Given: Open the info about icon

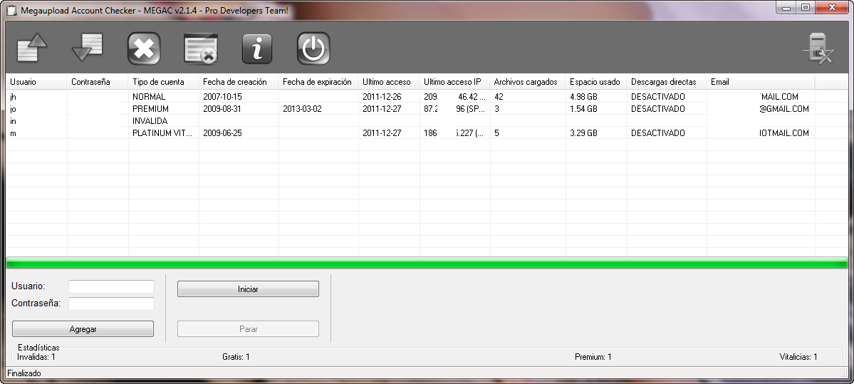Looking at the screenshot, I should coord(256,48).
